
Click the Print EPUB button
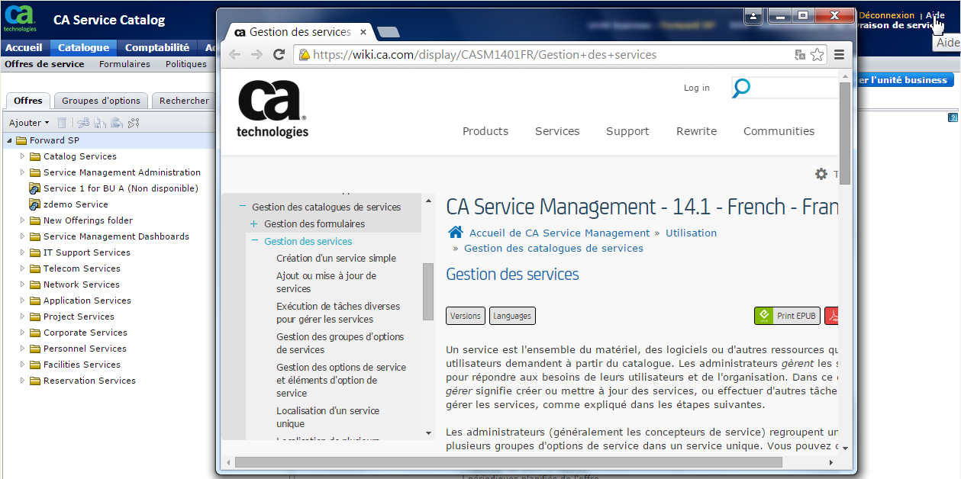click(788, 316)
